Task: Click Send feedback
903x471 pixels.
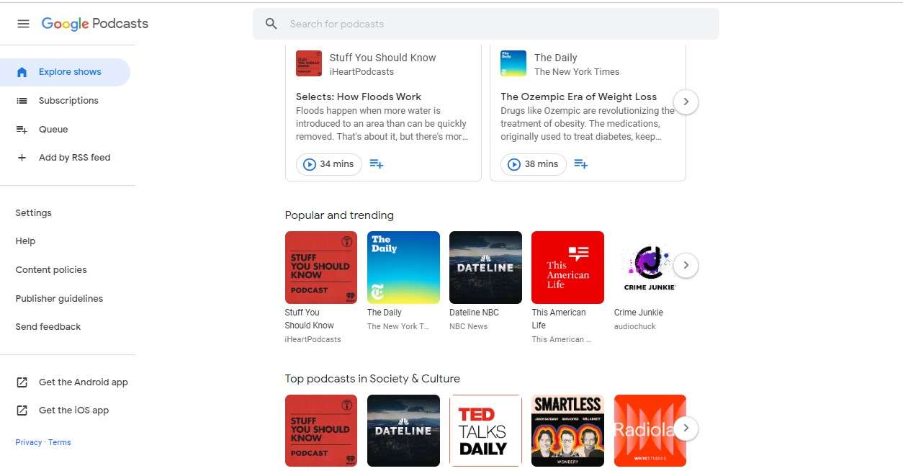Action: tap(48, 327)
